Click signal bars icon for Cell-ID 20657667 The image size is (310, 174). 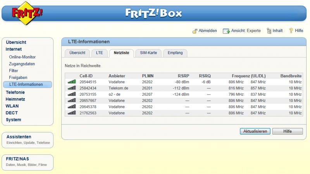pos(72,101)
